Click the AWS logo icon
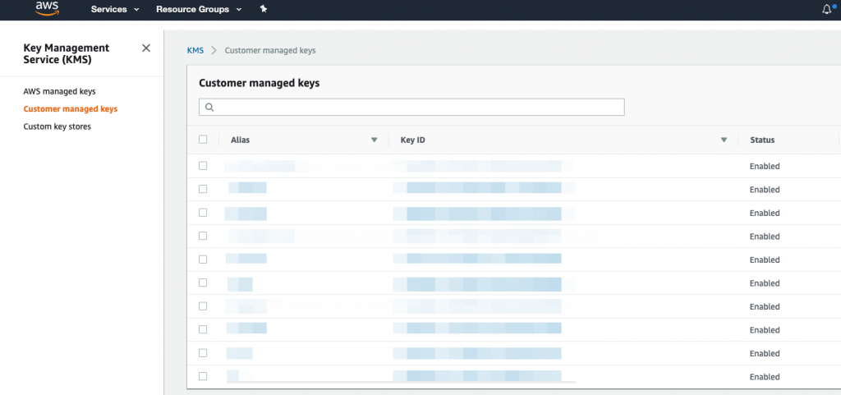The width and height of the screenshot is (841, 395). [46, 9]
